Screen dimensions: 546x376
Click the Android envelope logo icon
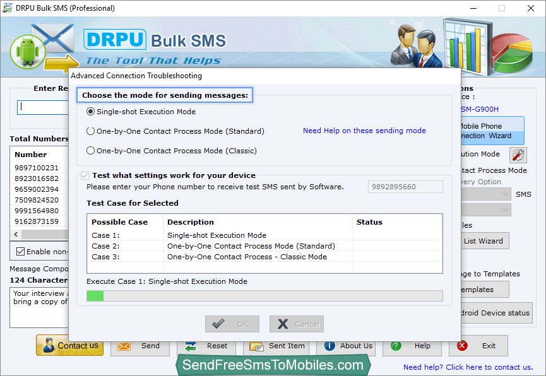[44, 48]
